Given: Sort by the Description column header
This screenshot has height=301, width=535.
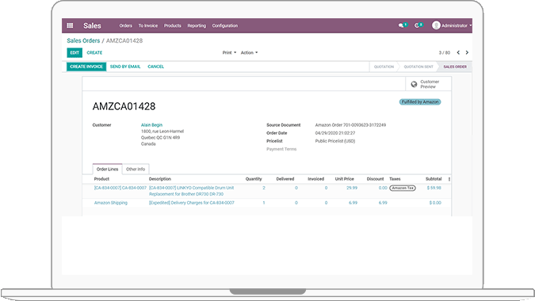Looking at the screenshot, I should (159, 179).
